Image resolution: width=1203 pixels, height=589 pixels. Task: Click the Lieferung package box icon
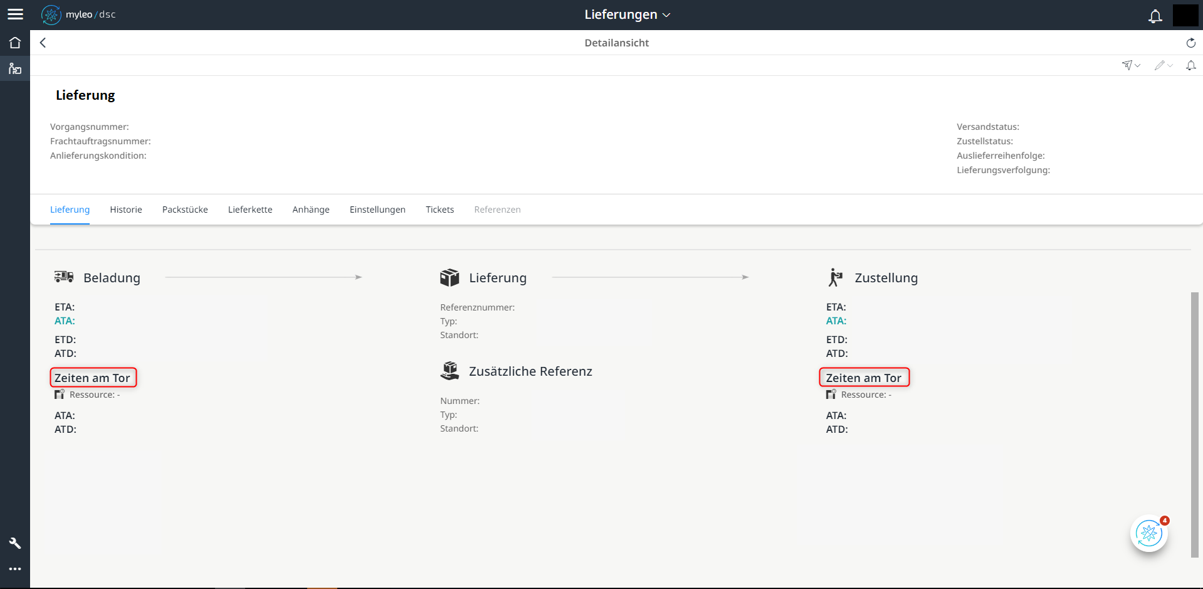tap(449, 277)
